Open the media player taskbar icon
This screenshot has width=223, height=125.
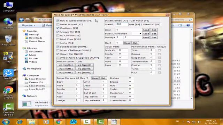tap(46, 122)
